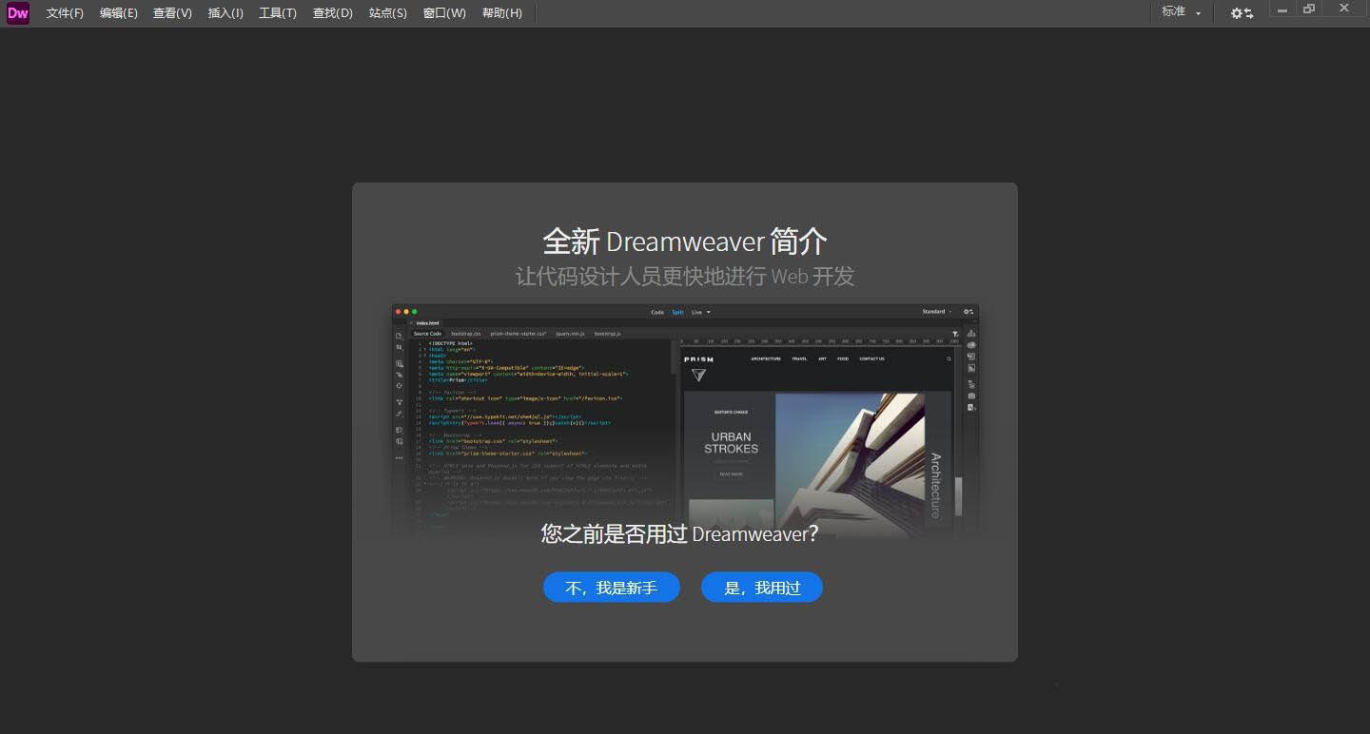
Task: Click the 全新 Dreamweaver 简介 heading
Action: click(x=685, y=241)
